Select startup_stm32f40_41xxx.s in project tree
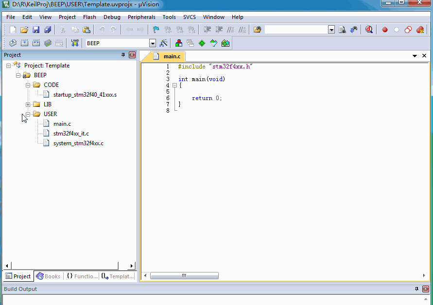Screen dimensions: 433x305 [85, 95]
